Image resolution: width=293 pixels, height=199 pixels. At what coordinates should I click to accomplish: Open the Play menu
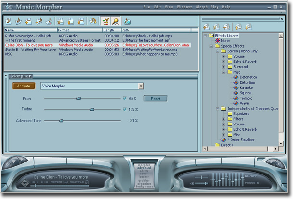[215, 7]
